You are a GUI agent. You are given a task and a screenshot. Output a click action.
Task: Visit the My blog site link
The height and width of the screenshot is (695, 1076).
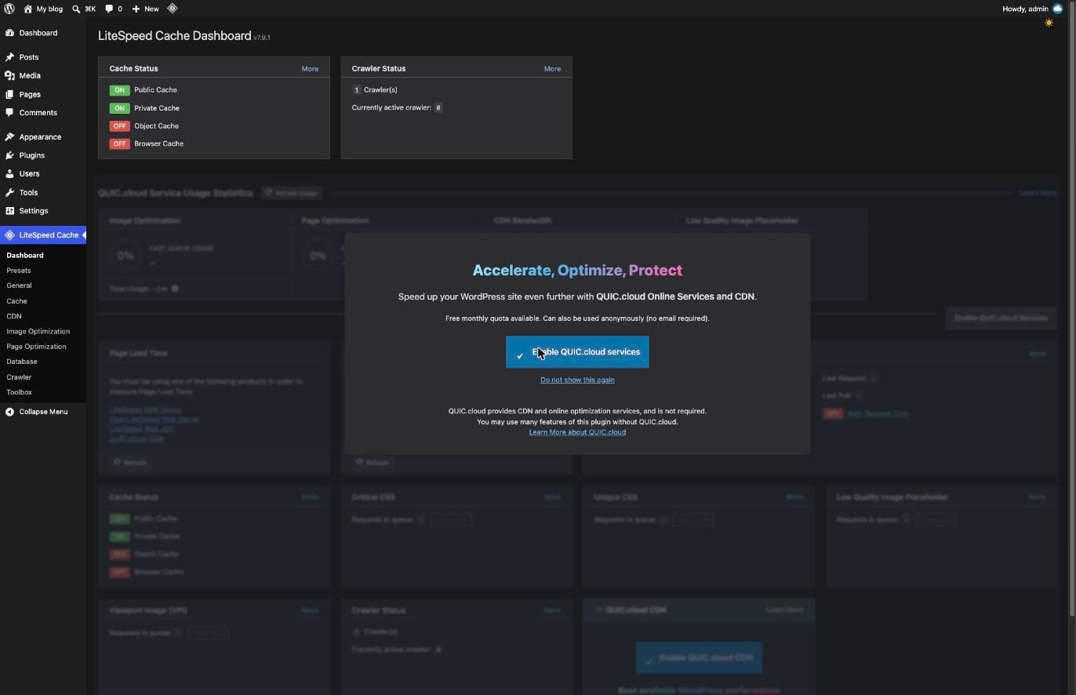coord(43,9)
